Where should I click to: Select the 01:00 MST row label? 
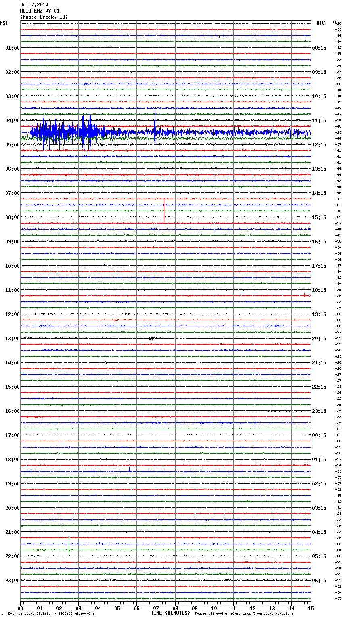coord(13,48)
